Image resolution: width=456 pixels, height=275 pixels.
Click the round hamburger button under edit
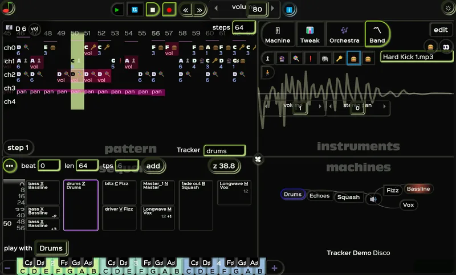coord(430,47)
